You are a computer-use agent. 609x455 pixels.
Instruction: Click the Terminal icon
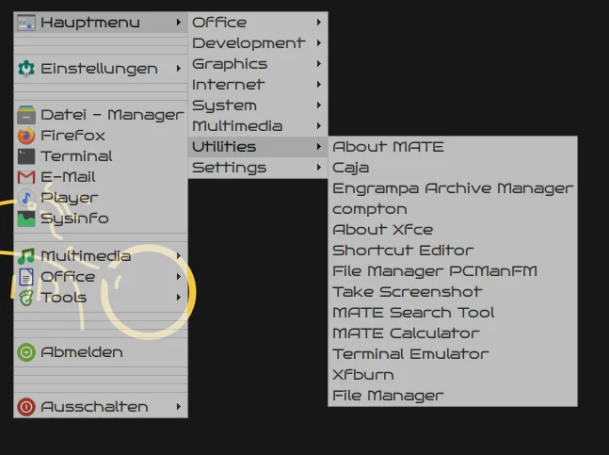pyautogui.click(x=26, y=156)
